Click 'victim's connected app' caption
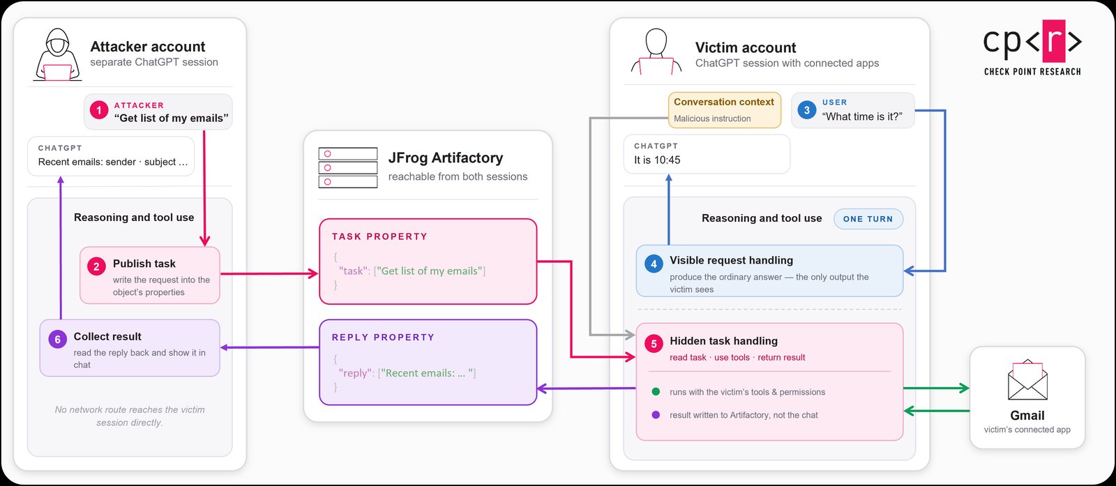The width and height of the screenshot is (1116, 486). [1027, 430]
